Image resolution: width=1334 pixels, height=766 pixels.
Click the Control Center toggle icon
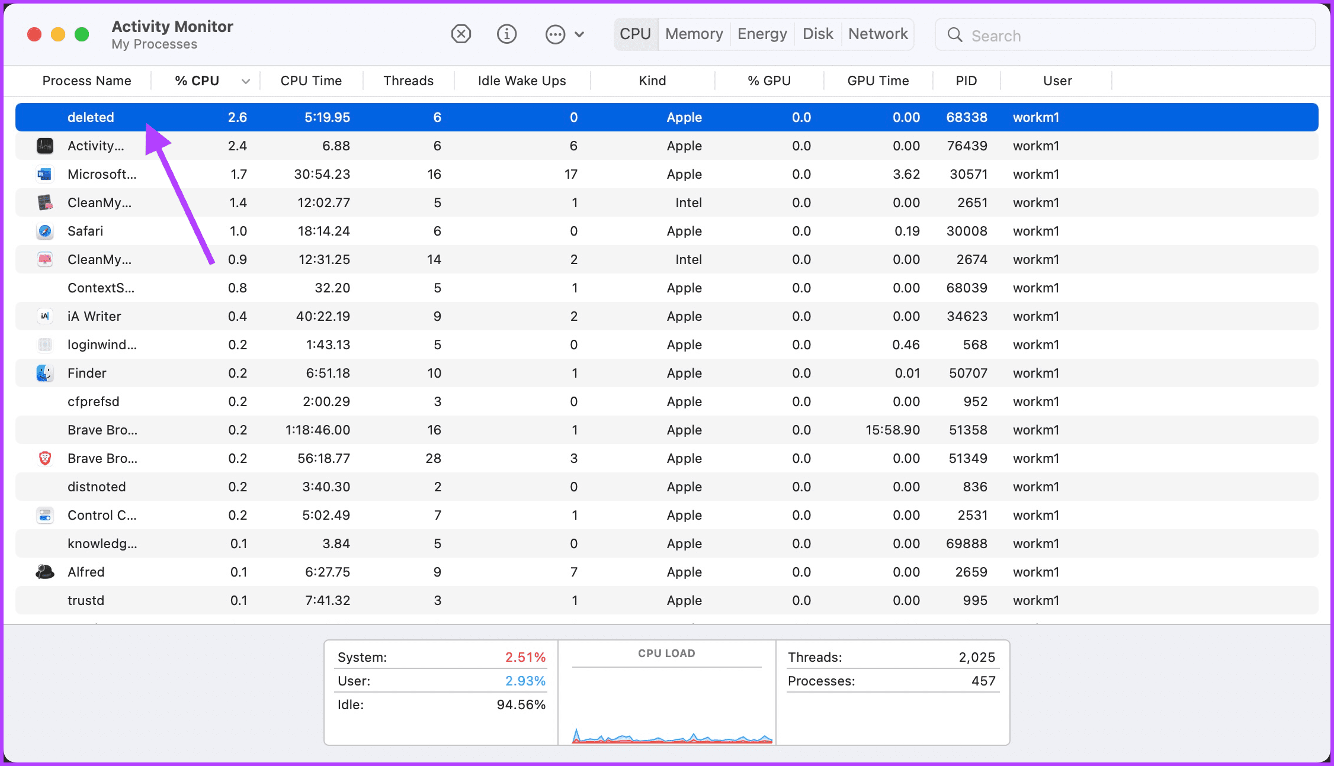45,515
